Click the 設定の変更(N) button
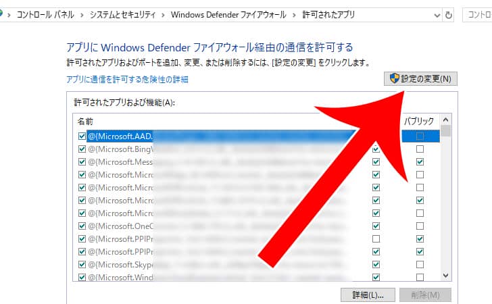This screenshot has width=492, height=304. click(420, 78)
